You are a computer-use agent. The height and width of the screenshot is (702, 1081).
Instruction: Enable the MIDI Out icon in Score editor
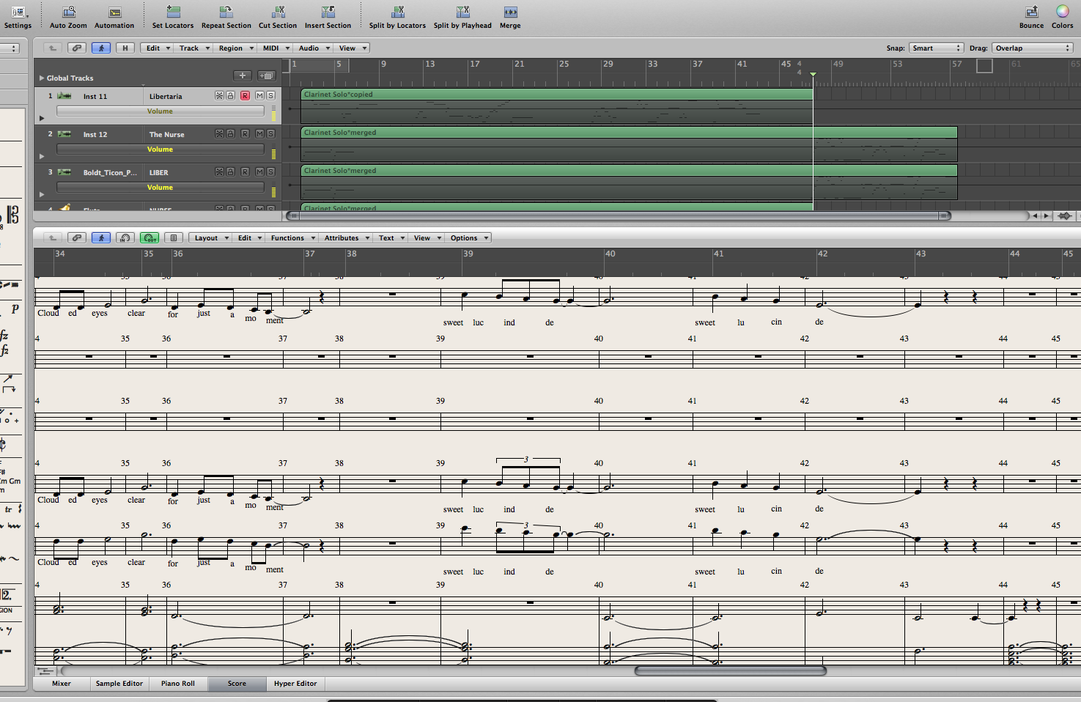150,237
